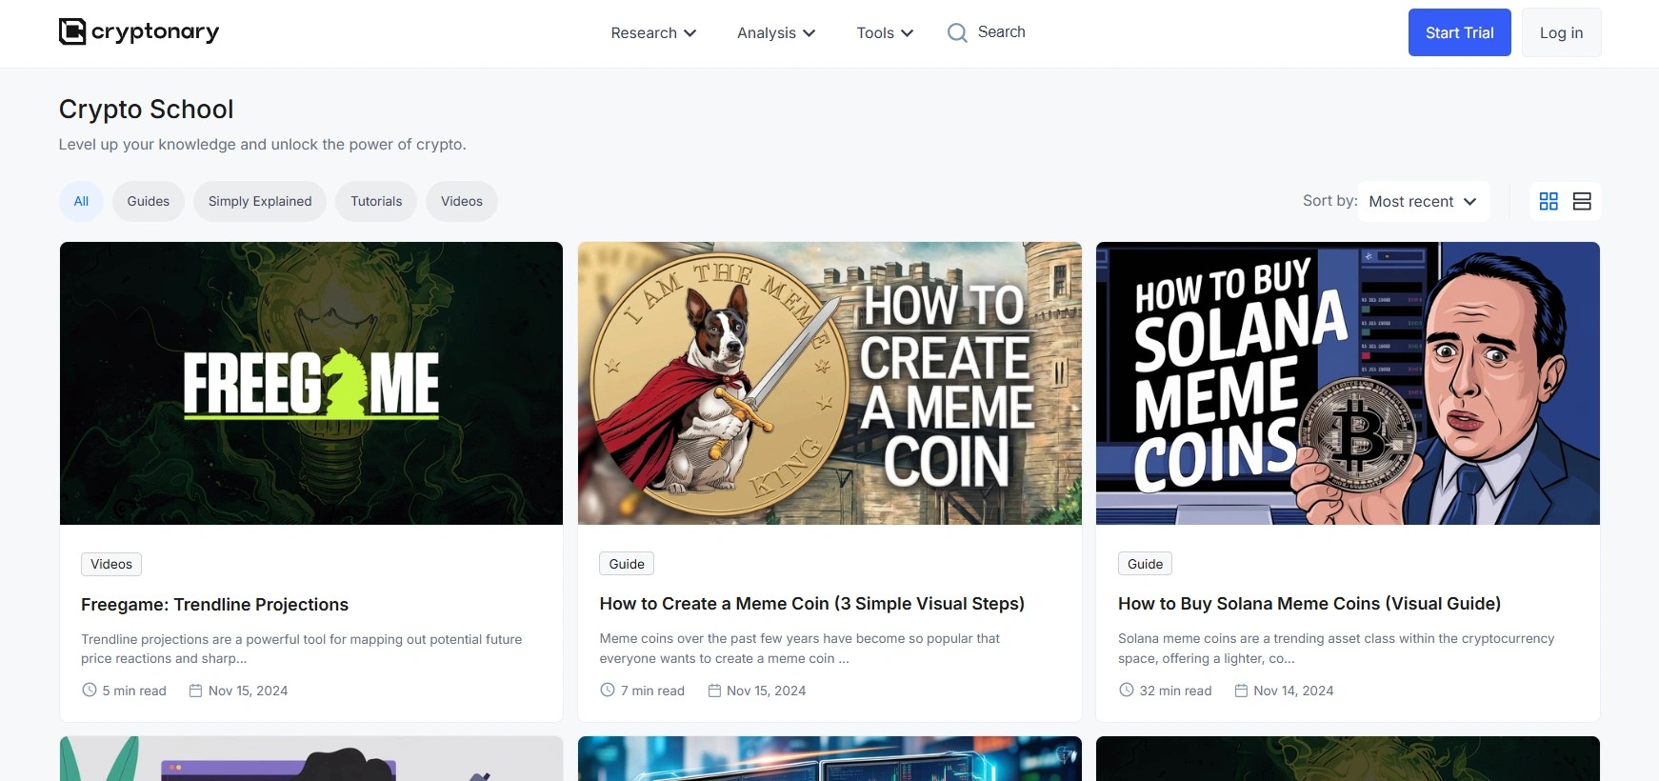Click the Crypto School page heading
The height and width of the screenshot is (781, 1659).
[x=146, y=110]
